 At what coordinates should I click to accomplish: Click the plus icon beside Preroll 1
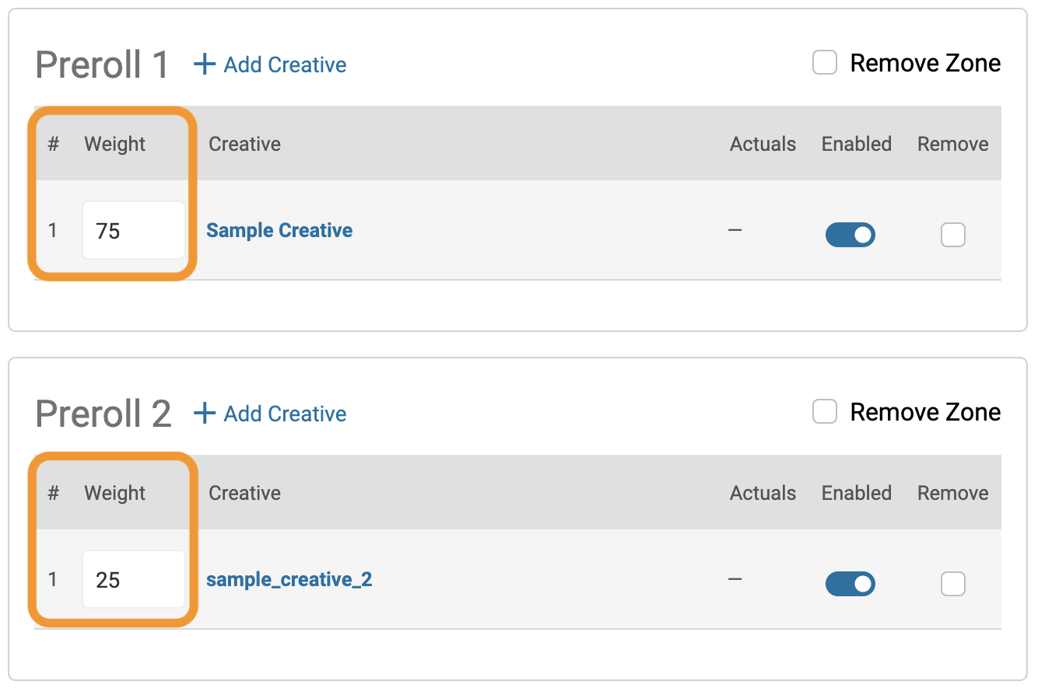[205, 65]
